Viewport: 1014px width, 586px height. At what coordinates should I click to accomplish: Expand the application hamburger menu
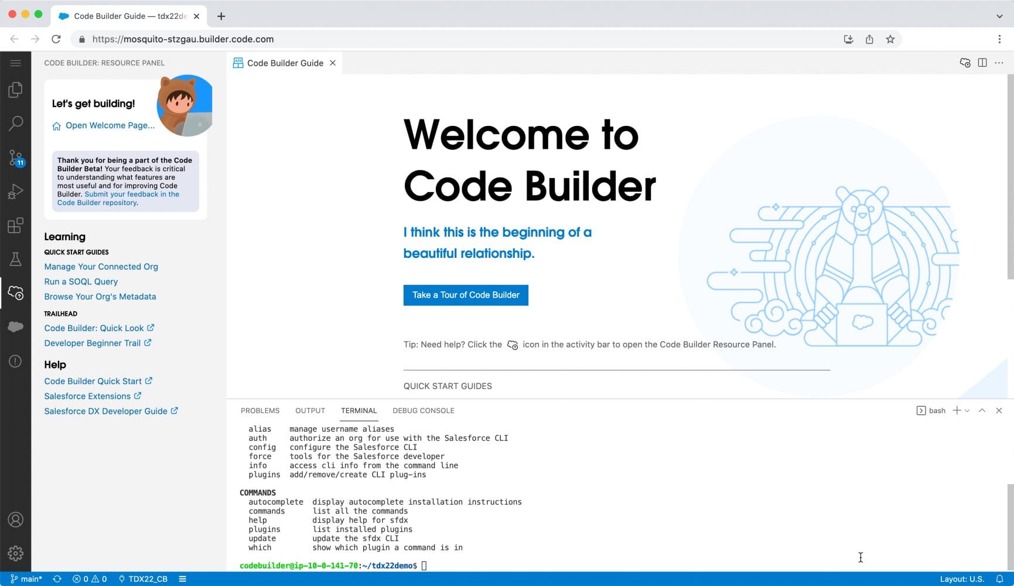tap(16, 63)
